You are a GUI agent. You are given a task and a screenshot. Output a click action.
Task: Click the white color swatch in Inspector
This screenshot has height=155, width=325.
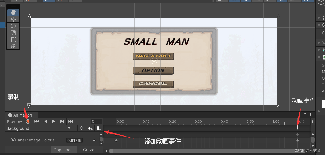pos(323,104)
